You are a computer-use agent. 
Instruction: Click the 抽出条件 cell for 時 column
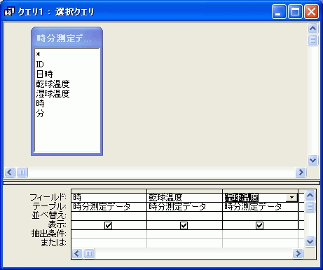pos(109,234)
